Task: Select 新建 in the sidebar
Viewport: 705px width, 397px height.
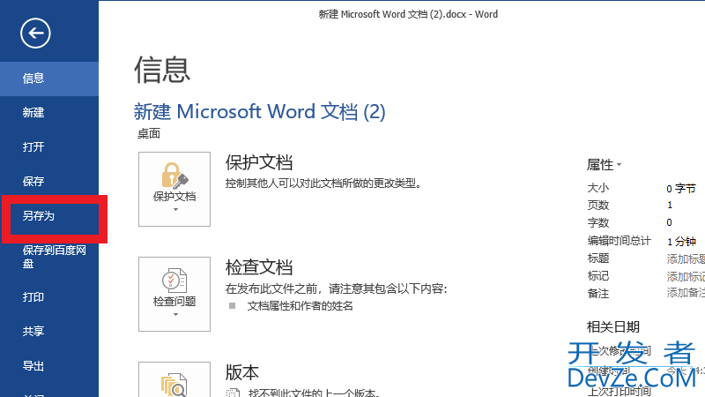Action: pos(49,113)
